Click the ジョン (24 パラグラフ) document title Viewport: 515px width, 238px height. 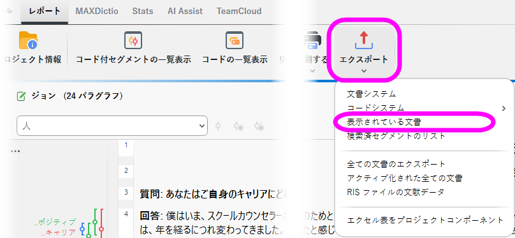[x=77, y=96]
